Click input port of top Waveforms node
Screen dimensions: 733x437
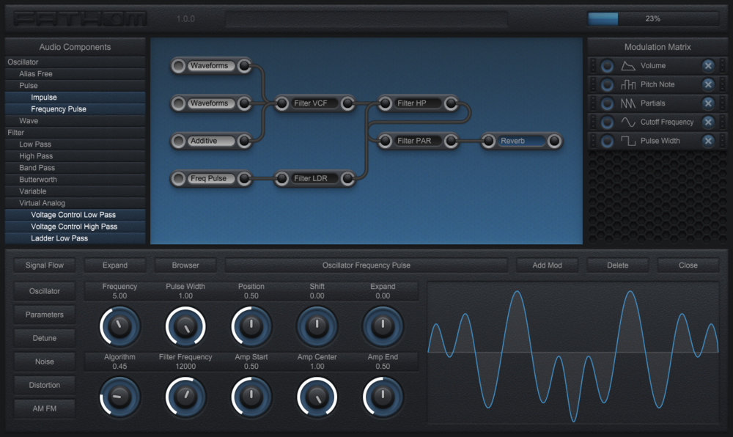pyautogui.click(x=178, y=66)
